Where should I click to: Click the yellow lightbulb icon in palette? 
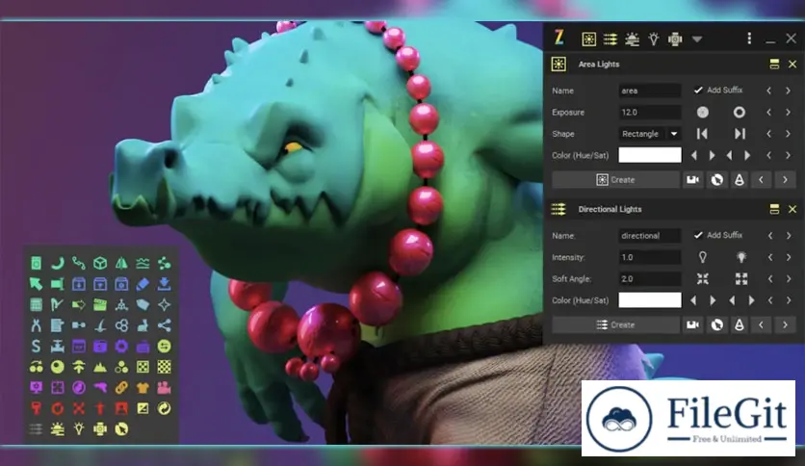coord(79,428)
